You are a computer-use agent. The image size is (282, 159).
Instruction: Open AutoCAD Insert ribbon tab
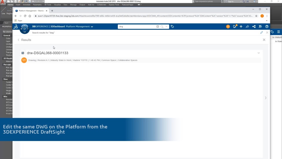pyautogui.click(x=18, y=5)
